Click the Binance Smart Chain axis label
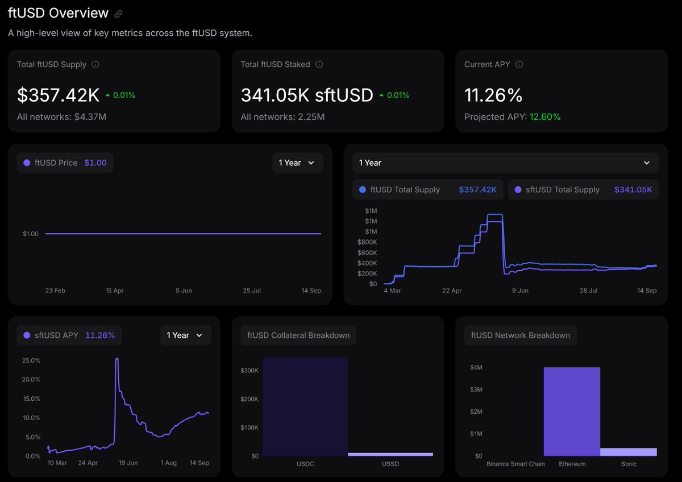 (x=515, y=464)
